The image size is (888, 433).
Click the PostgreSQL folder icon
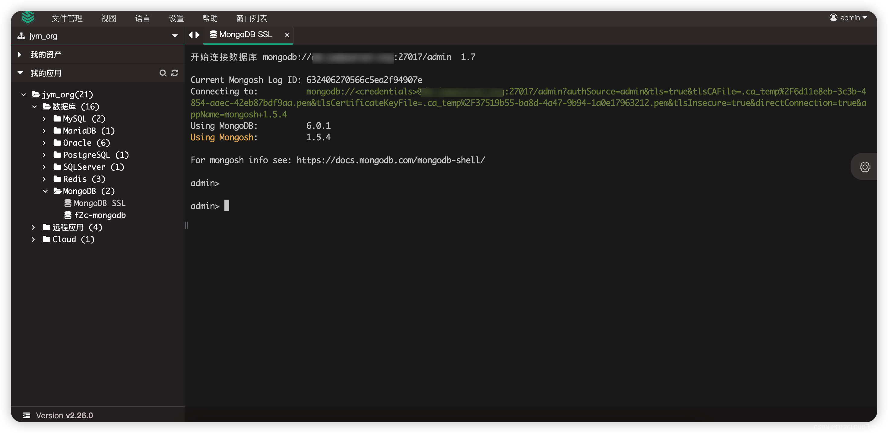(58, 155)
